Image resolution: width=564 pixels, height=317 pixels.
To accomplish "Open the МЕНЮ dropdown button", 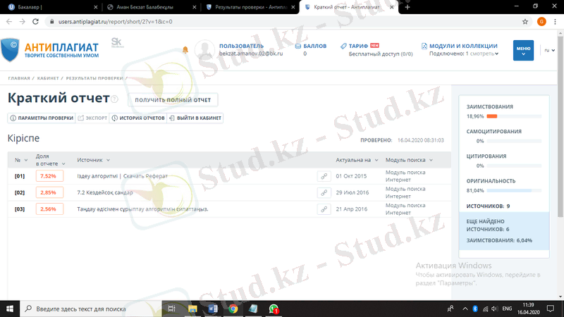I will tap(523, 50).
